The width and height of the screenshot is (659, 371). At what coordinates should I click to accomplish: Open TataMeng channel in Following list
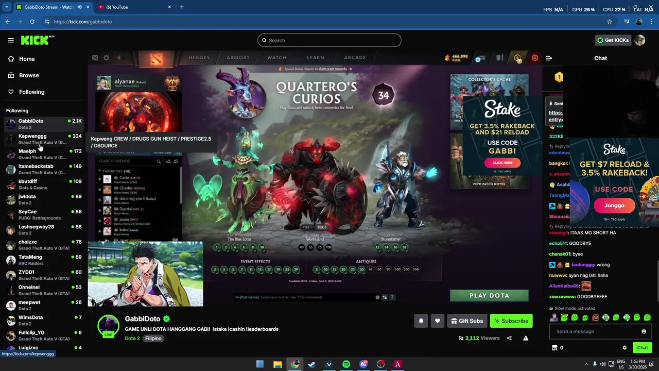(43, 260)
